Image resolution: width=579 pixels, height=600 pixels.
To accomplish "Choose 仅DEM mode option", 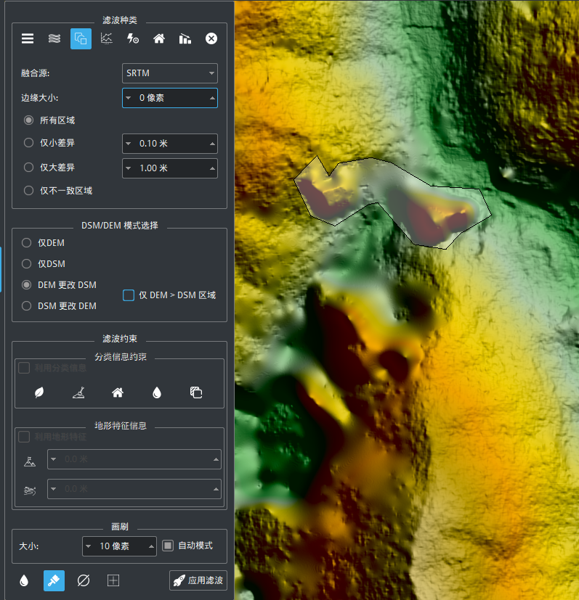I will point(26,242).
